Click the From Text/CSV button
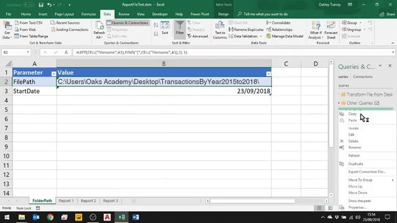 coord(29,23)
